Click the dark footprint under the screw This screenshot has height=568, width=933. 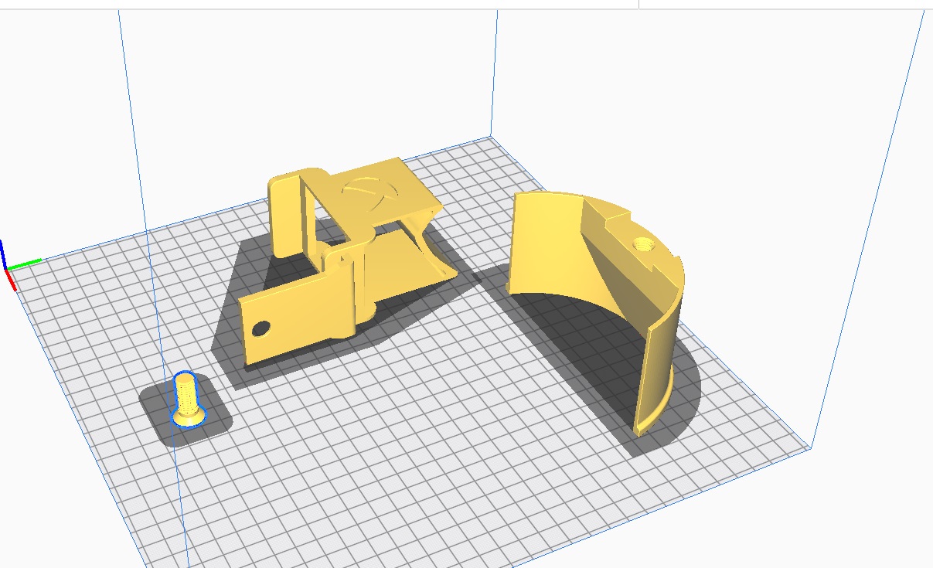point(215,421)
